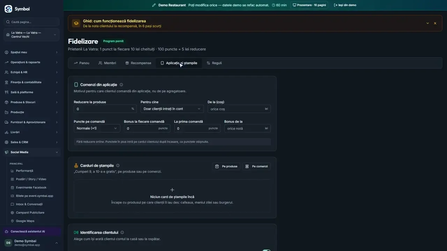The height and width of the screenshot is (251, 447).
Task: Expand the Produse & Stocuri section
Action: coord(31,102)
